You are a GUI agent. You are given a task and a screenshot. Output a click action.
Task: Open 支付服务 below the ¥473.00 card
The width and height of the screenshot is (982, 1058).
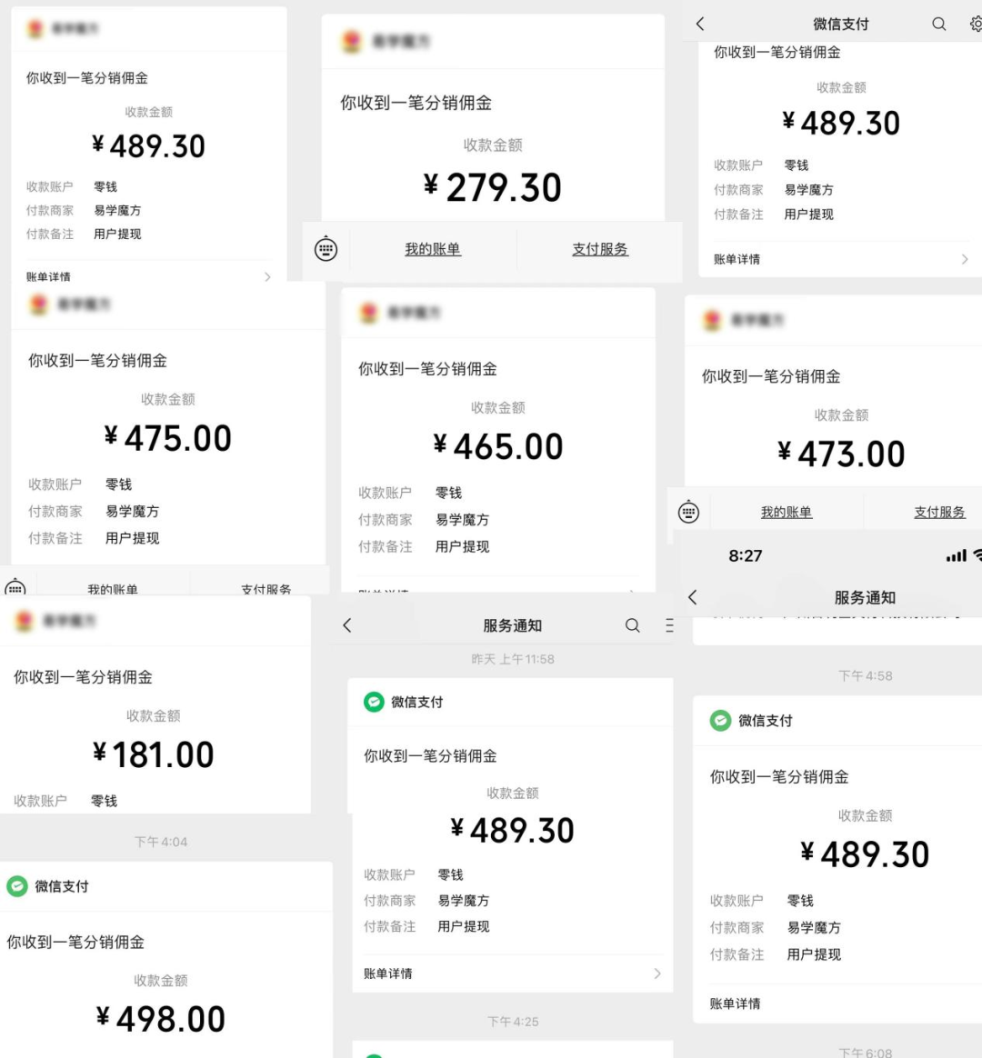pos(939,513)
